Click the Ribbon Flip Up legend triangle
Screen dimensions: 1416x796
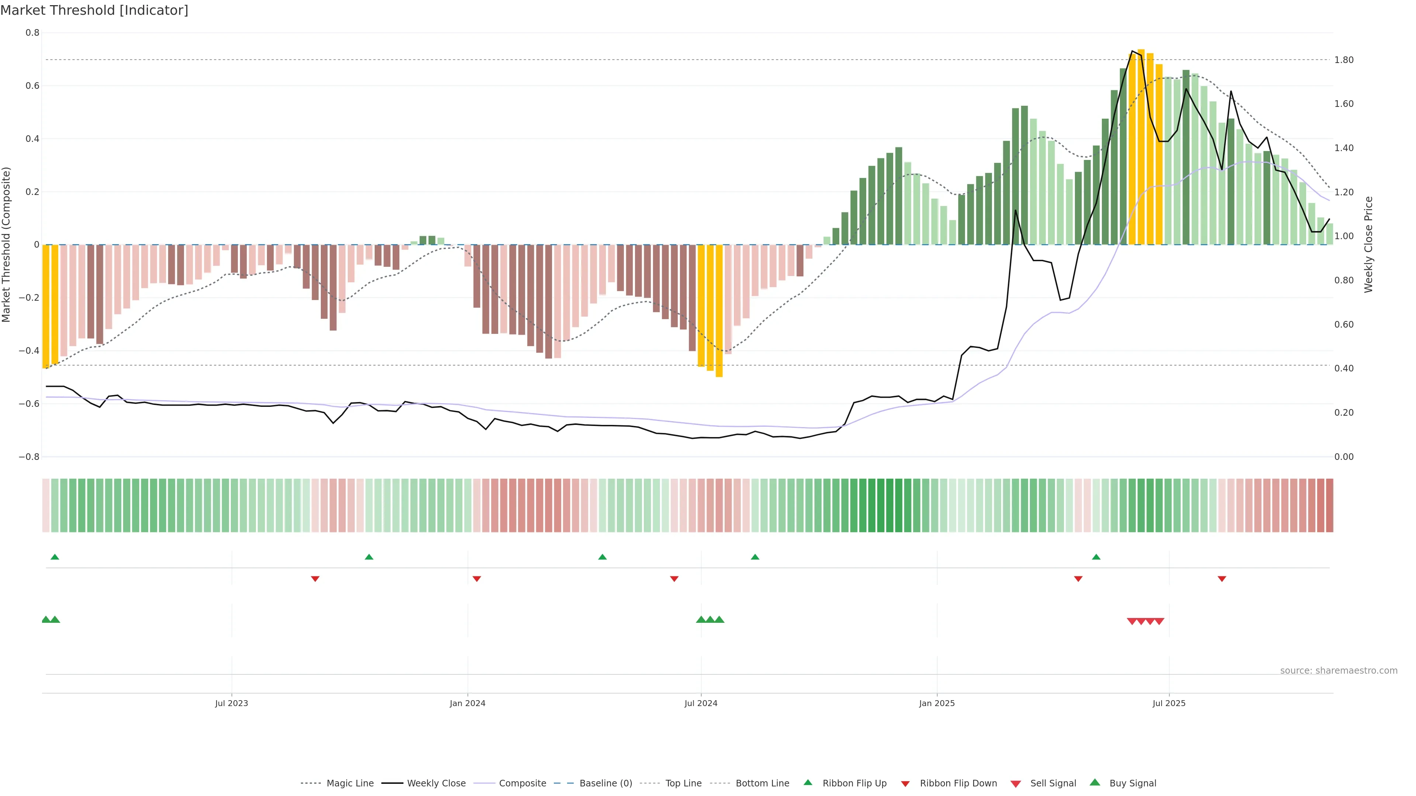tap(808, 782)
